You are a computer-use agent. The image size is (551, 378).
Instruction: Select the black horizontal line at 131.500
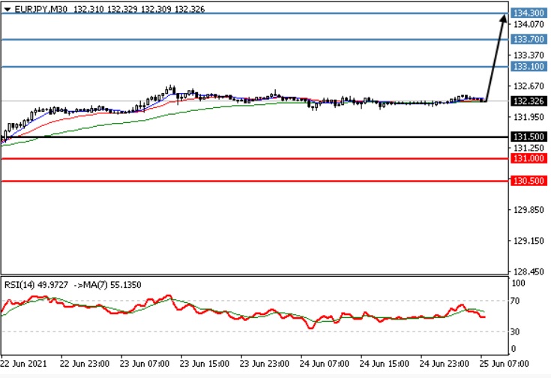tap(255, 136)
